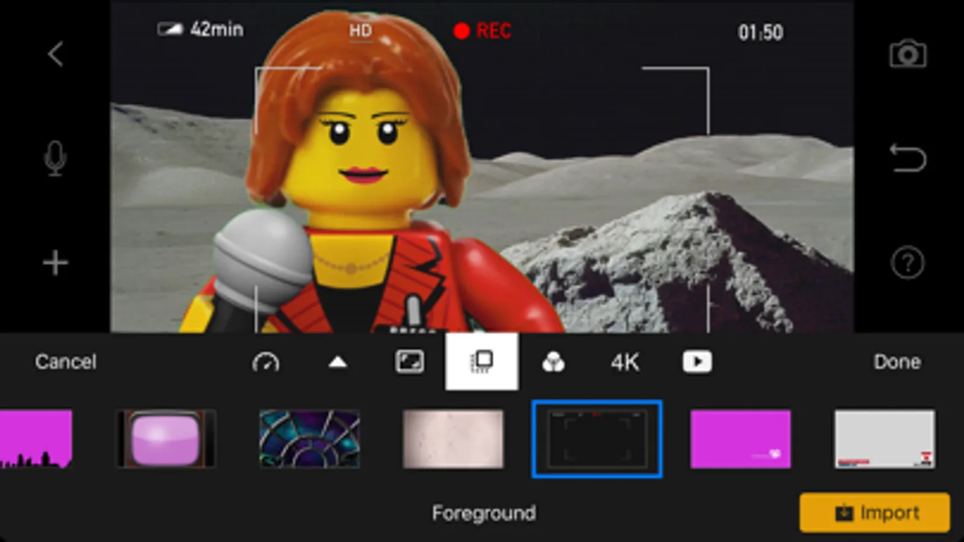This screenshot has height=542, width=964.
Task: Go back using the left chevron arrow
Action: point(55,54)
